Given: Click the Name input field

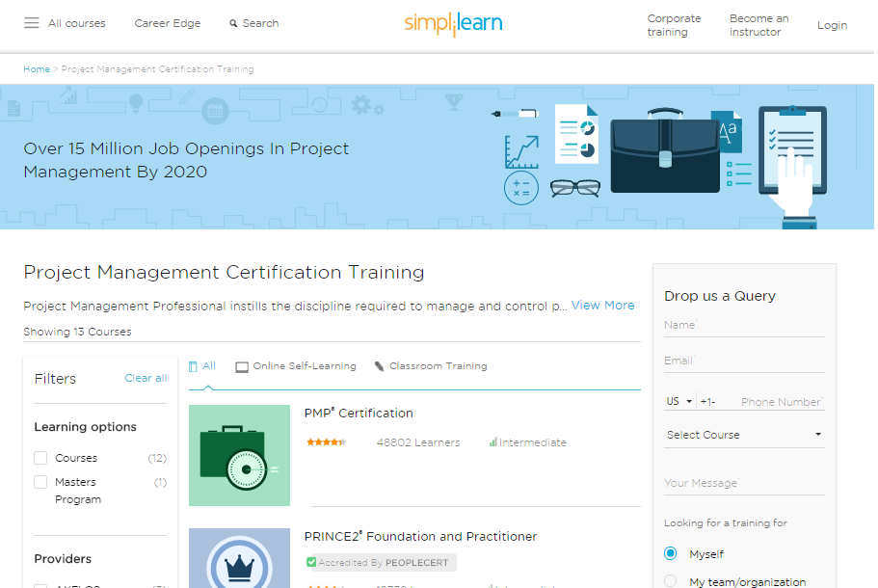Looking at the screenshot, I should (x=743, y=325).
